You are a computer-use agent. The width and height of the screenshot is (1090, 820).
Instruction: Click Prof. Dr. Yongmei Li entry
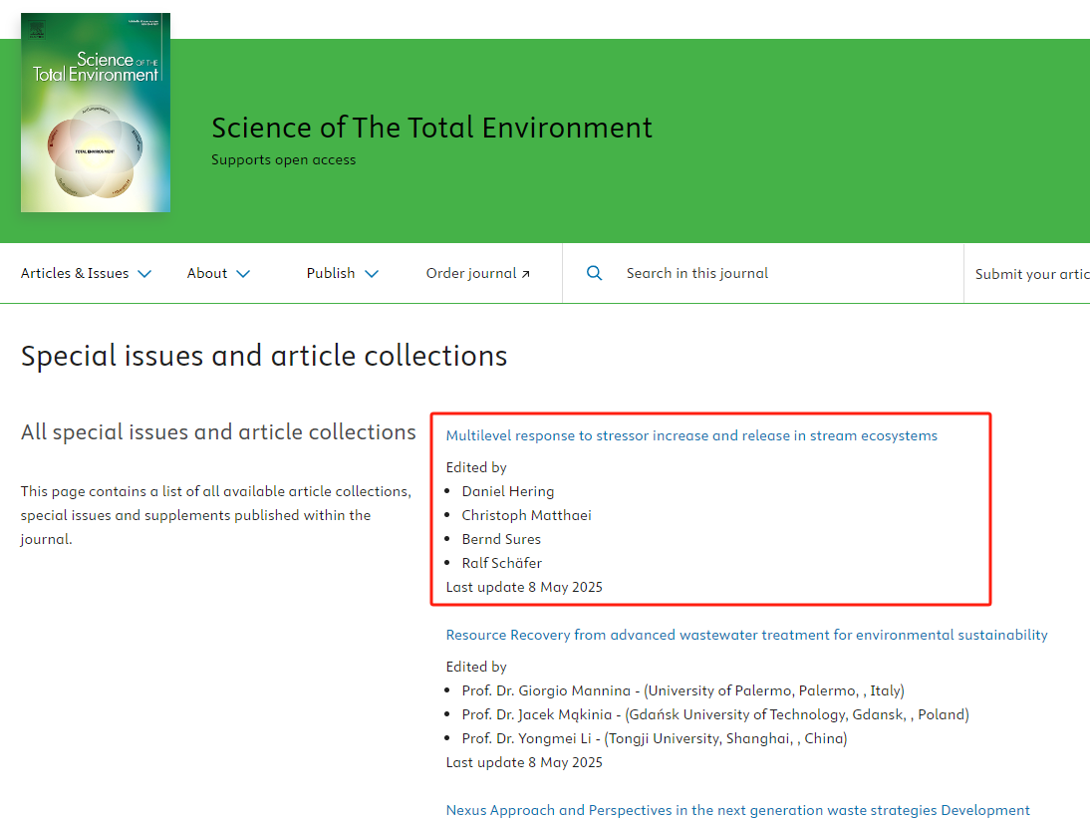[x=655, y=738]
